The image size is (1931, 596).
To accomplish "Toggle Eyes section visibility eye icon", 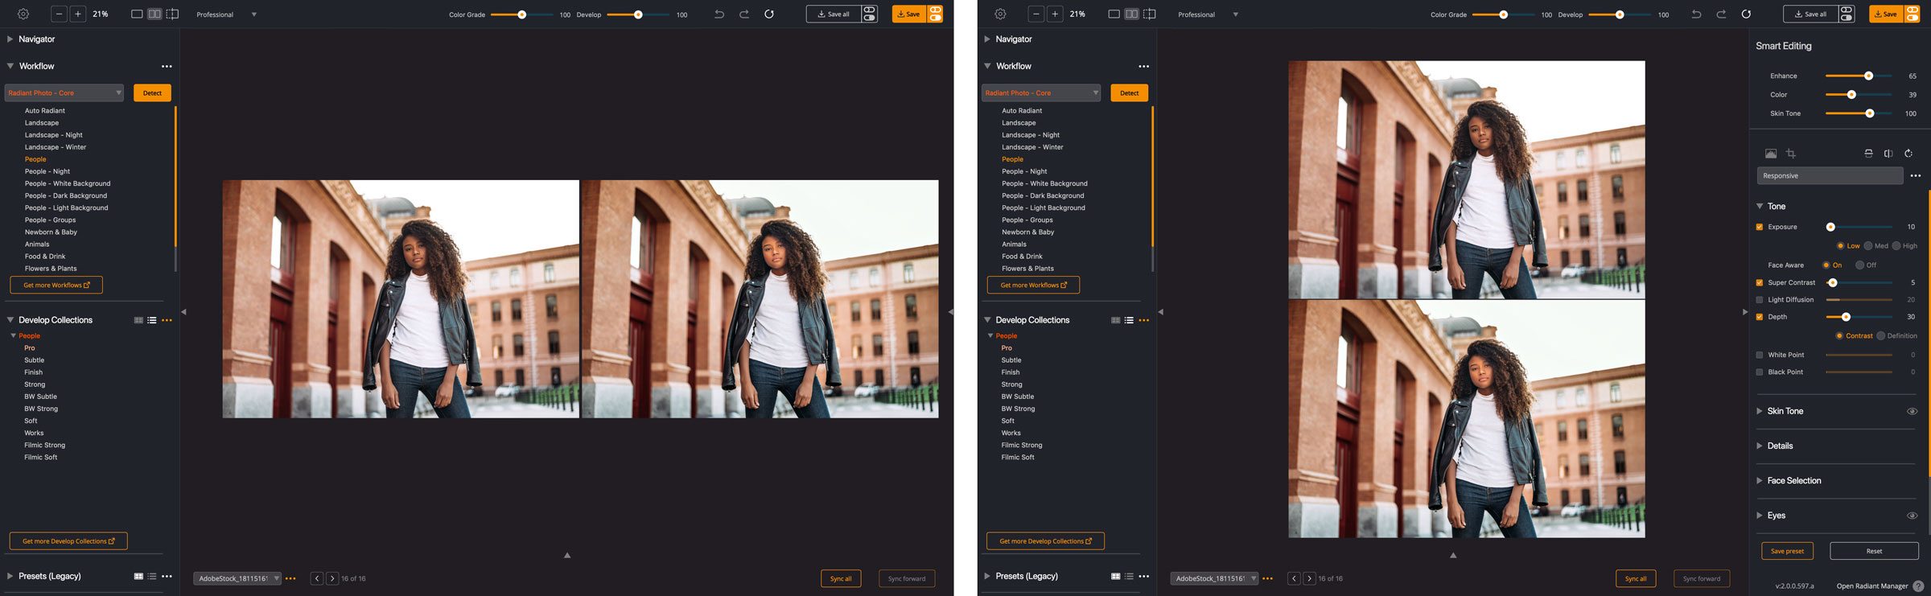I will pos(1912,516).
